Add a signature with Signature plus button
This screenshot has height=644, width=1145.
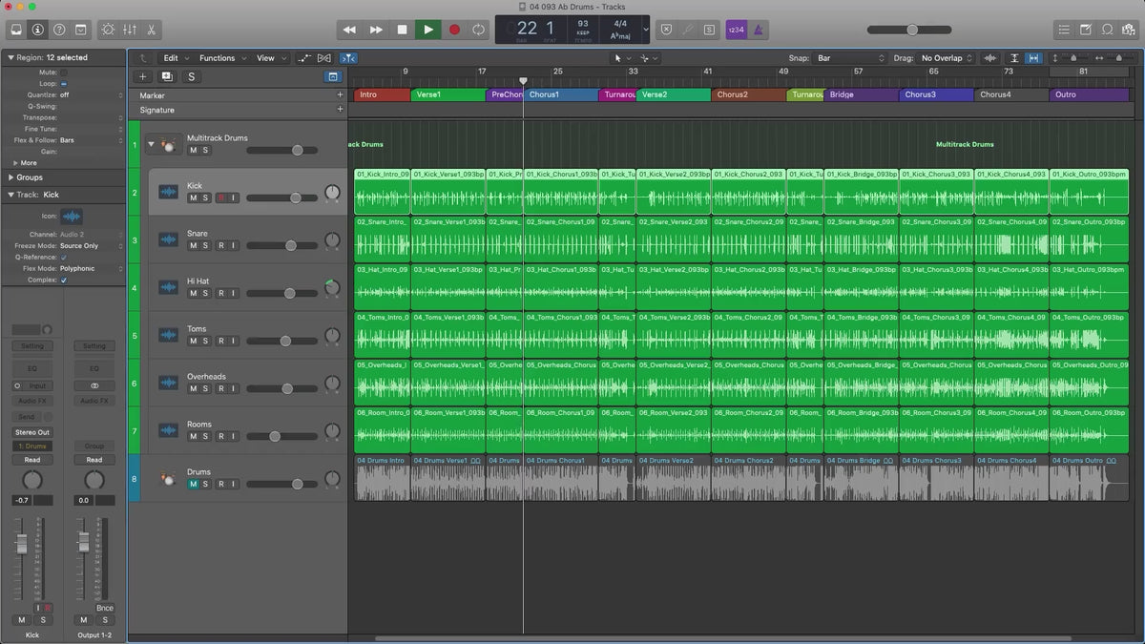(x=340, y=110)
